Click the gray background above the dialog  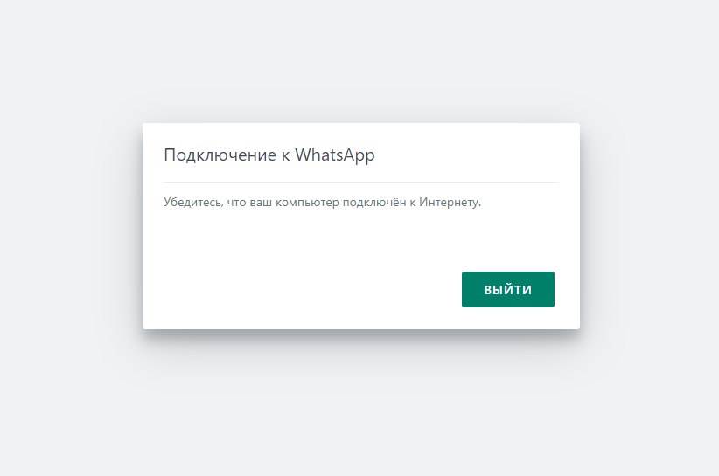[361, 59]
